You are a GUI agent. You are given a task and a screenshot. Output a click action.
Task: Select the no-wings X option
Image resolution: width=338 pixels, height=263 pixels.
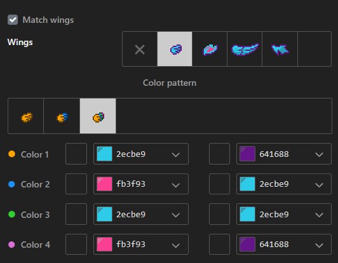coord(140,49)
